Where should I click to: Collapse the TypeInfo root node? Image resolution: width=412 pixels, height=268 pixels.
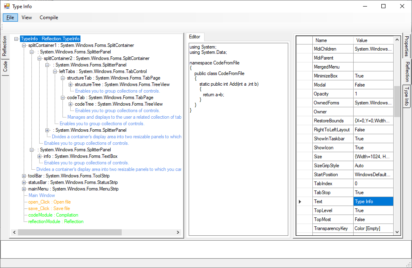point(16,39)
